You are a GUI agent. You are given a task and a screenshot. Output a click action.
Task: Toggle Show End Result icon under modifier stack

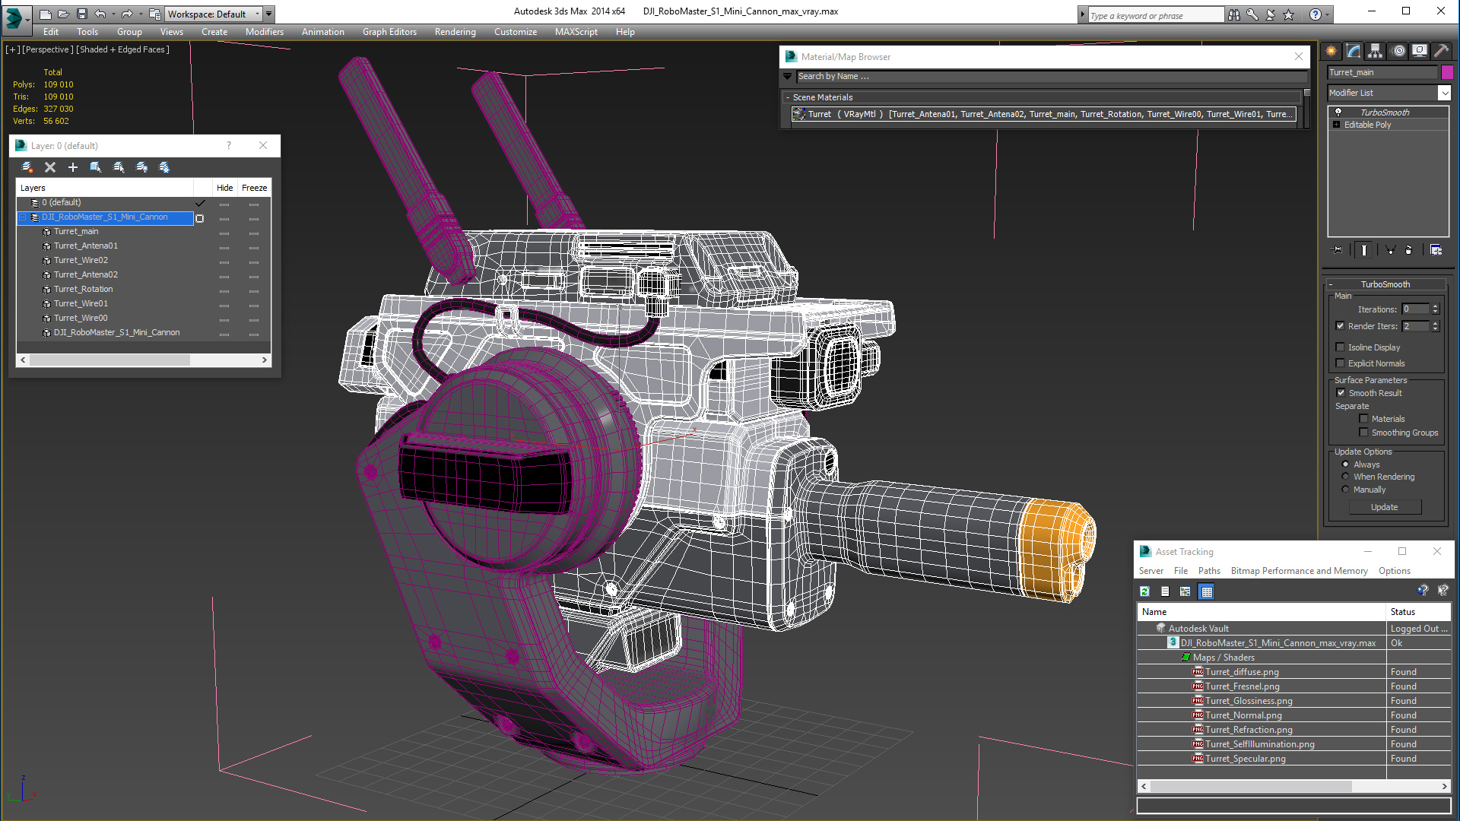[x=1363, y=250]
